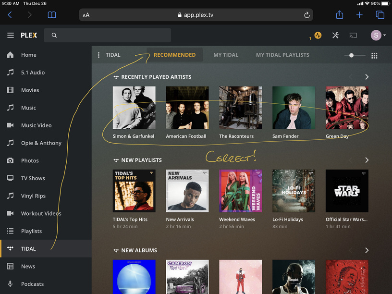Select the Music library
Image resolution: width=392 pixels, height=294 pixels.
point(46,108)
